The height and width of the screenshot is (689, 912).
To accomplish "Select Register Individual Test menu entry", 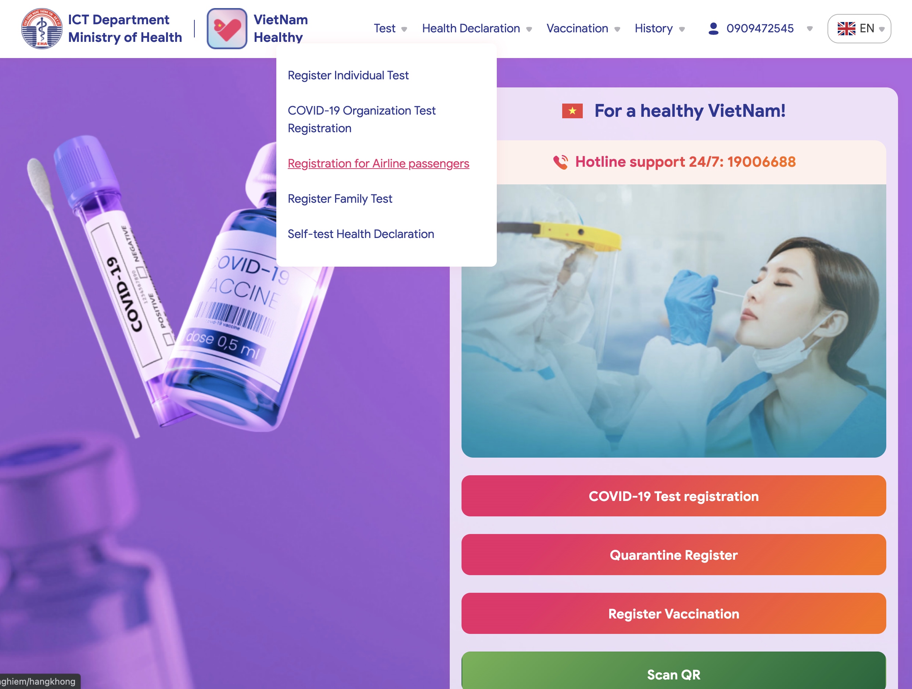I will (x=348, y=75).
